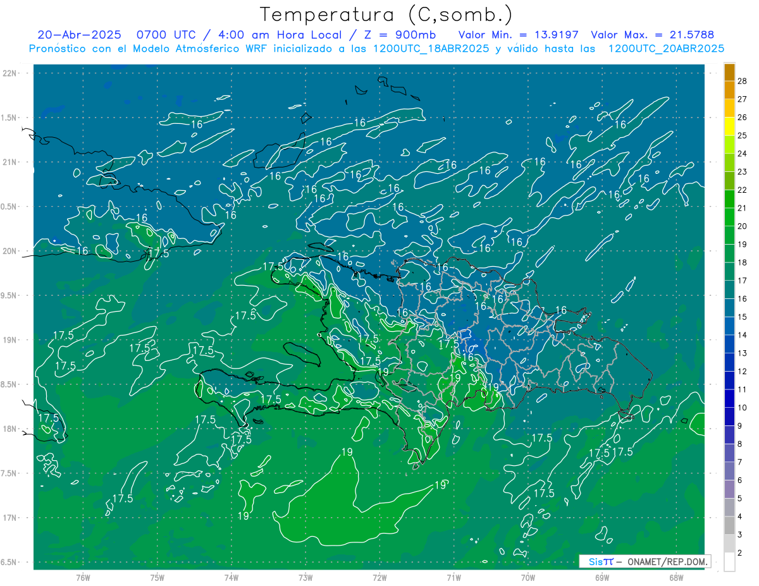Click the colorbar legend value "11"
Viewport: 759px width, 586px height.
tap(743, 389)
